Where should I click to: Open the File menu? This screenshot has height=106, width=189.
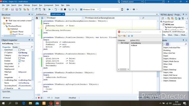[x=3, y=5]
